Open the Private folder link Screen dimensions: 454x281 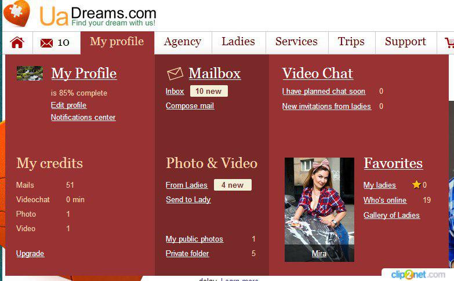click(x=187, y=254)
